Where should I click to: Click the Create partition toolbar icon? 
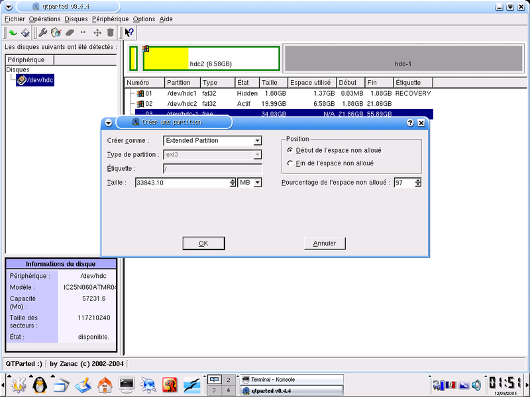[56, 32]
